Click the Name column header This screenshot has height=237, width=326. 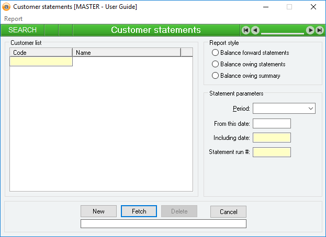coord(126,53)
